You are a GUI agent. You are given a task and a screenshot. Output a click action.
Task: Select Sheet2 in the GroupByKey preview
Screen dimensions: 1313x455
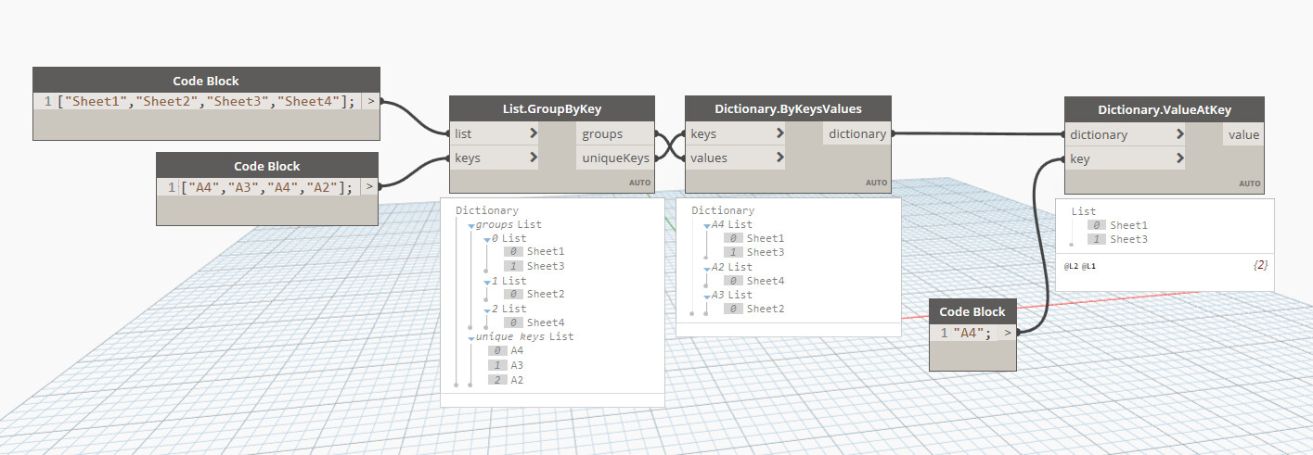pyautogui.click(x=546, y=294)
